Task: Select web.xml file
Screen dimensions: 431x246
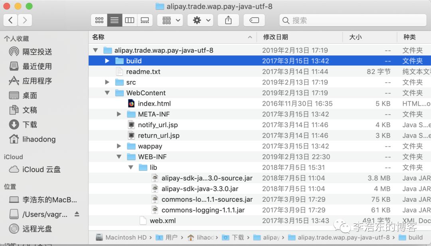Action: [x=260, y=221]
